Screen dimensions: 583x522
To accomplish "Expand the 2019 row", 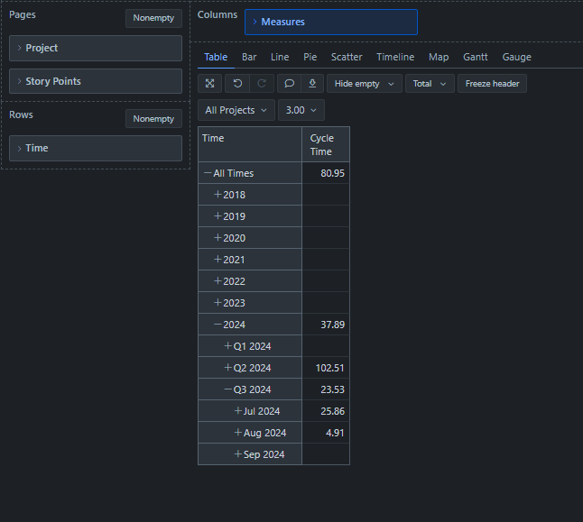I will point(217,216).
